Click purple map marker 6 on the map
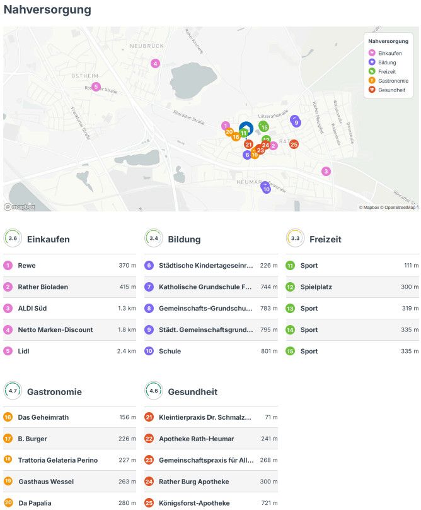Screen dimensions: 421x510 (247, 155)
